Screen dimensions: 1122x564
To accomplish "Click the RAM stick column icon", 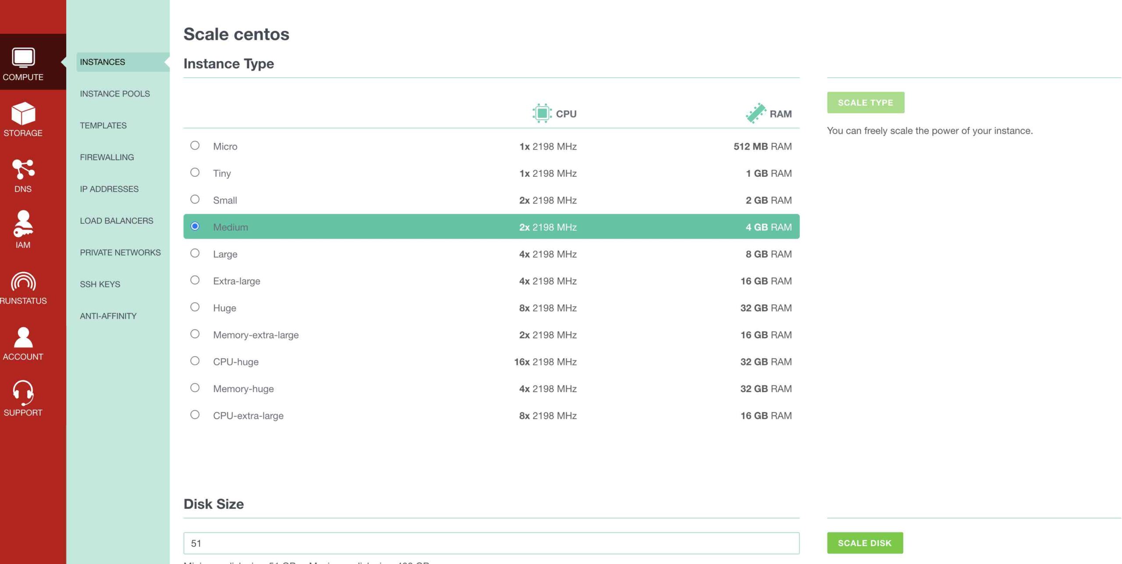I will tap(756, 114).
